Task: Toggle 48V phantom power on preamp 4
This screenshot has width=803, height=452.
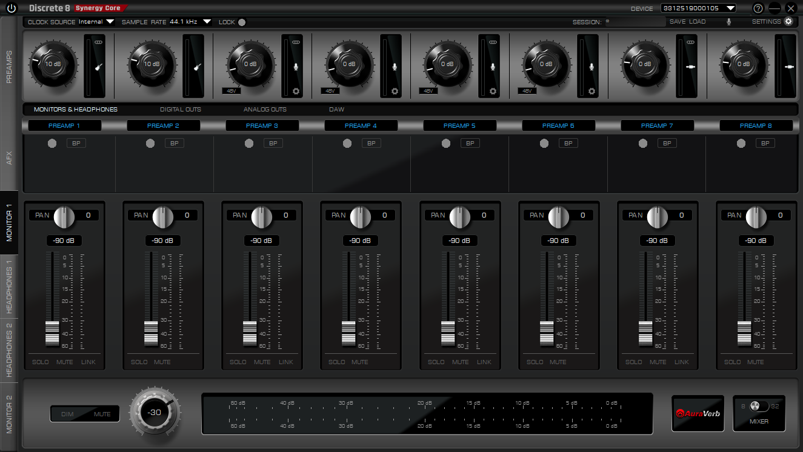Action: (330, 91)
